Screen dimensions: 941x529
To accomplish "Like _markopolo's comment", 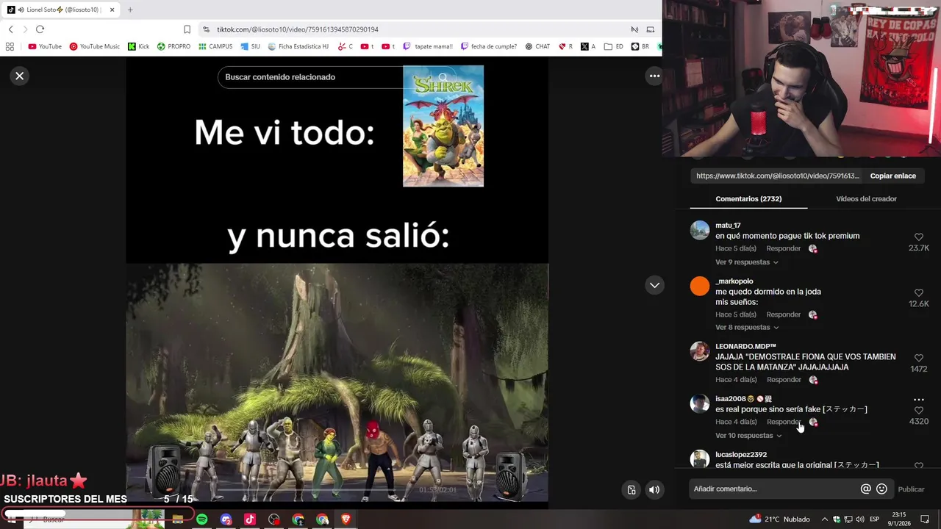I will coord(919,293).
